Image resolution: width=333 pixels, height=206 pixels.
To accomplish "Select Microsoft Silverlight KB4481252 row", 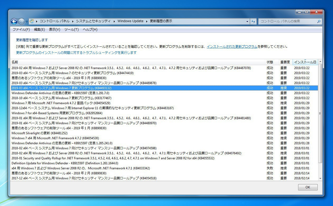I will coord(164,133).
